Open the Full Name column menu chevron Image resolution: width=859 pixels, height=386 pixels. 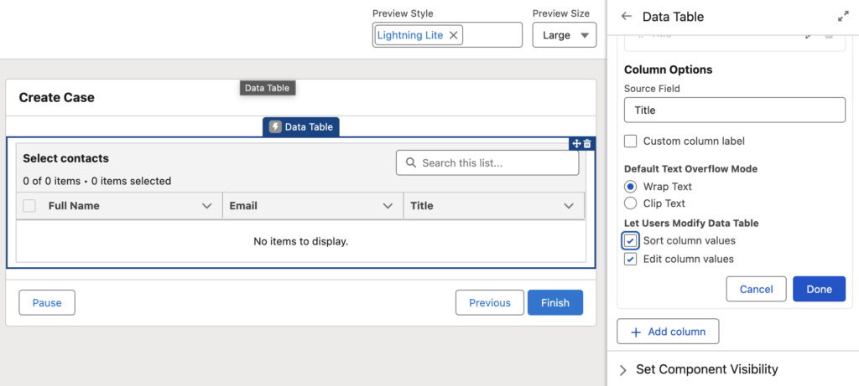pos(207,206)
